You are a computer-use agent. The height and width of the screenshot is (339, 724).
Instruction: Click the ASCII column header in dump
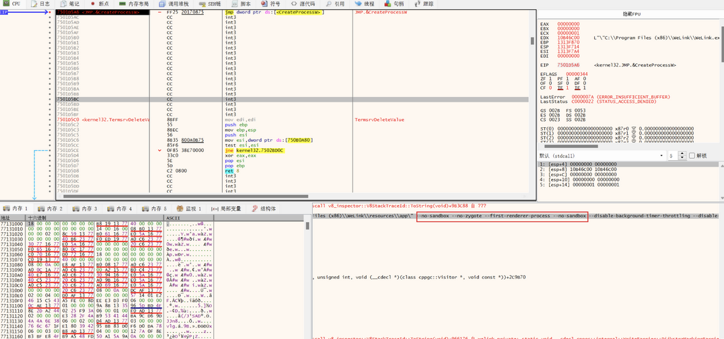189,217
